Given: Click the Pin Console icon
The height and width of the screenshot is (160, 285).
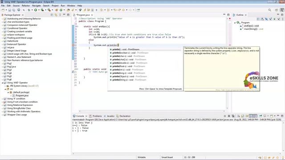Looking at the screenshot, I should pyautogui.click(x=261, y=116).
